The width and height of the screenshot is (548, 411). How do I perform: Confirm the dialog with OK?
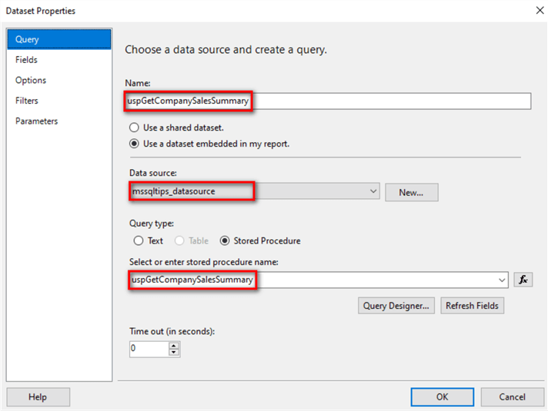point(442,397)
